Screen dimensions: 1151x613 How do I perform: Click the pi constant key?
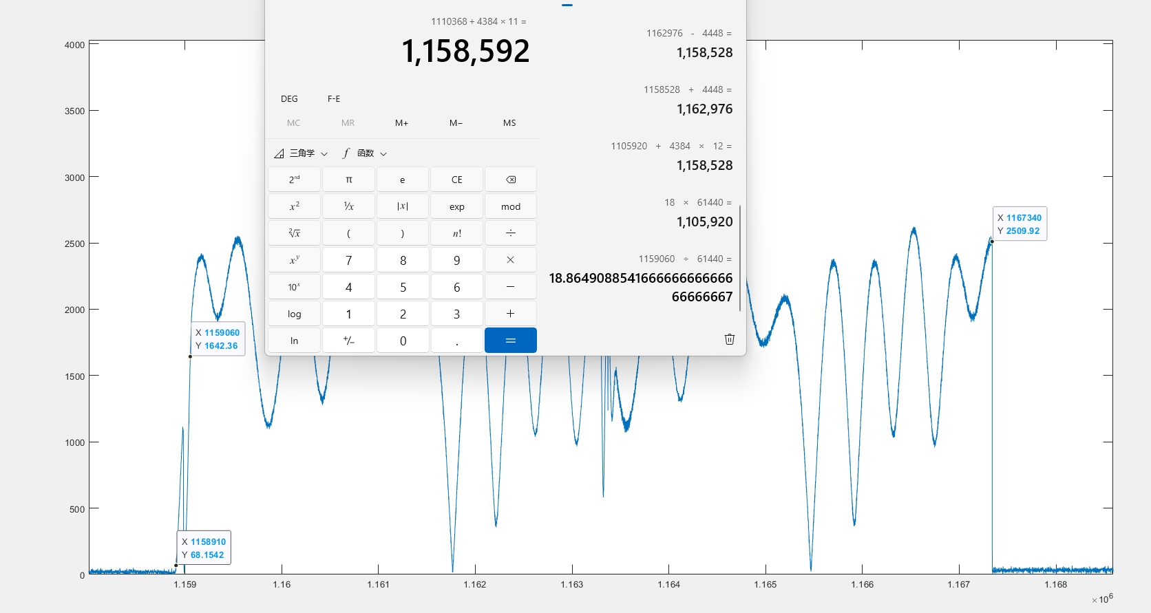click(348, 180)
